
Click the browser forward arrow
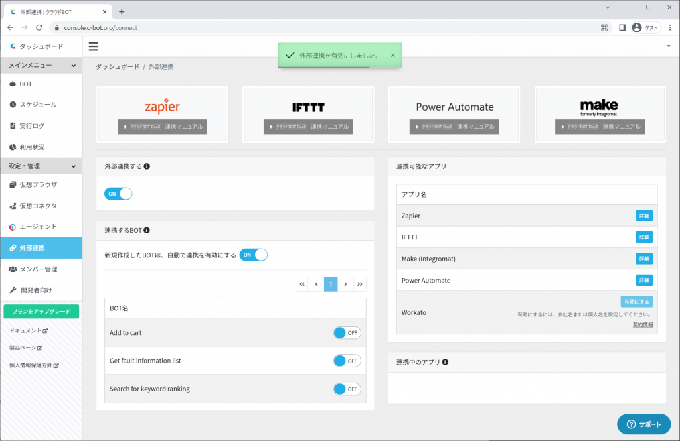pyautogui.click(x=25, y=27)
